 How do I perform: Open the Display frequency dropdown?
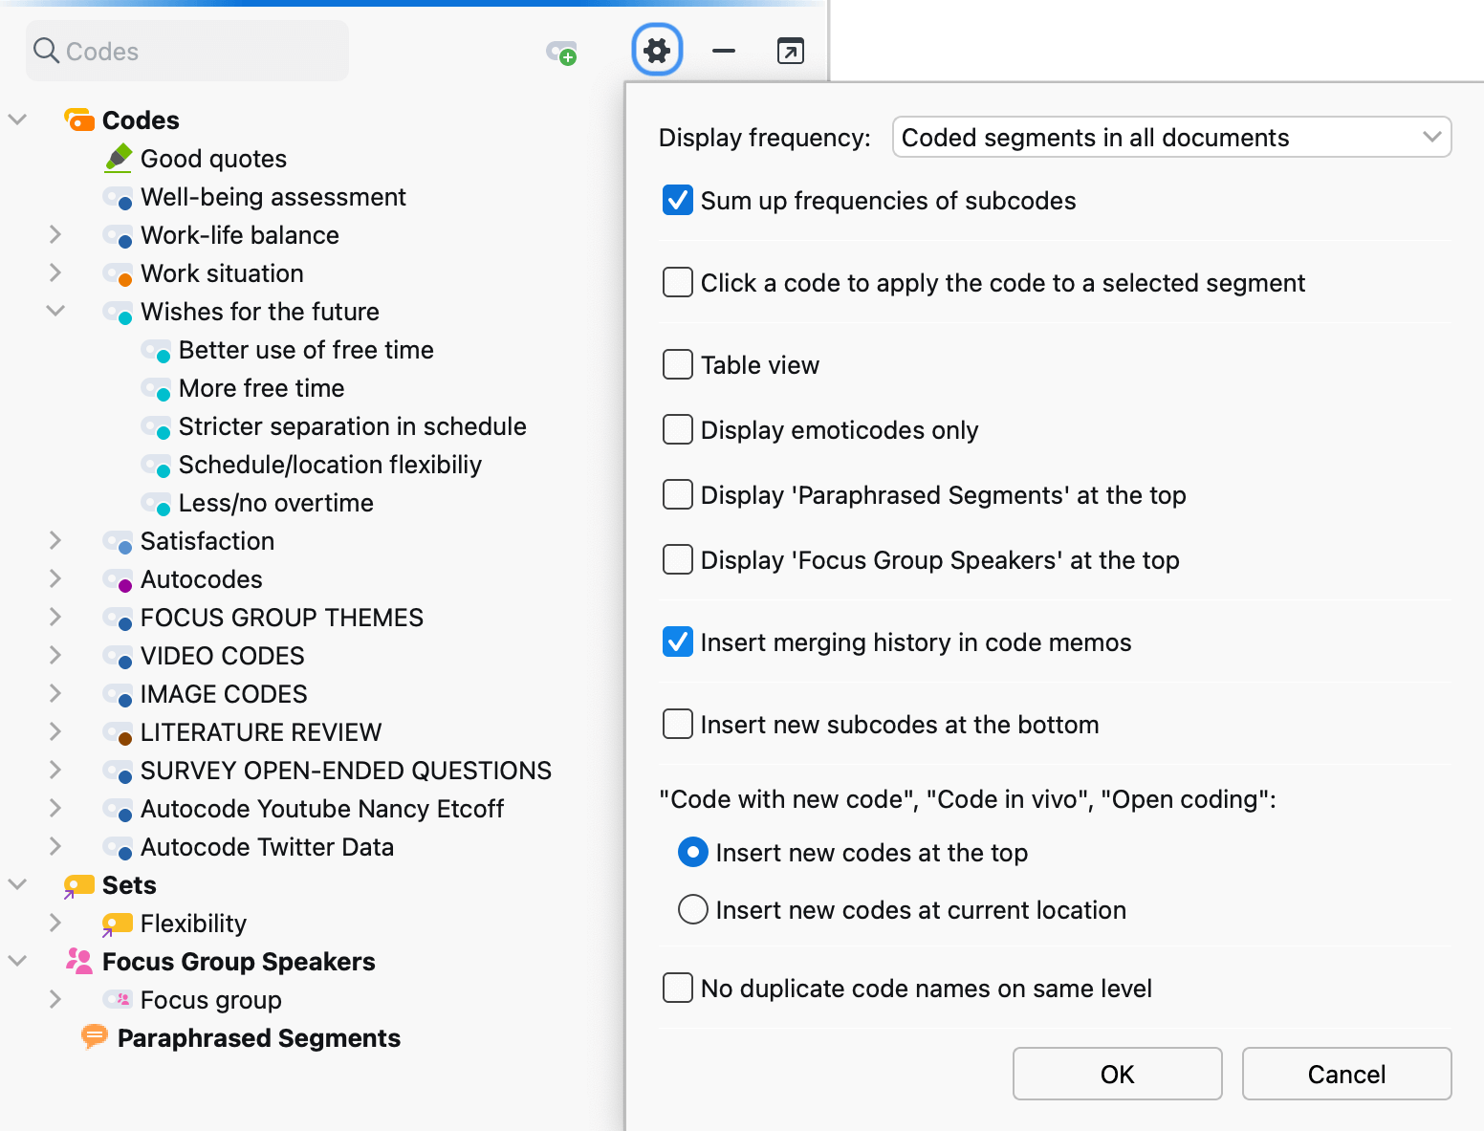[1171, 137]
